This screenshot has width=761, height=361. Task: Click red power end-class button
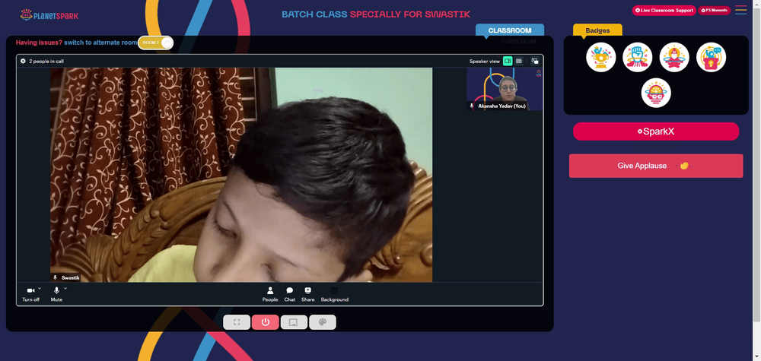(x=265, y=322)
